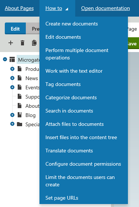Select the Events tree item
Viewport: 139px width, 207px height.
[x=32, y=87]
